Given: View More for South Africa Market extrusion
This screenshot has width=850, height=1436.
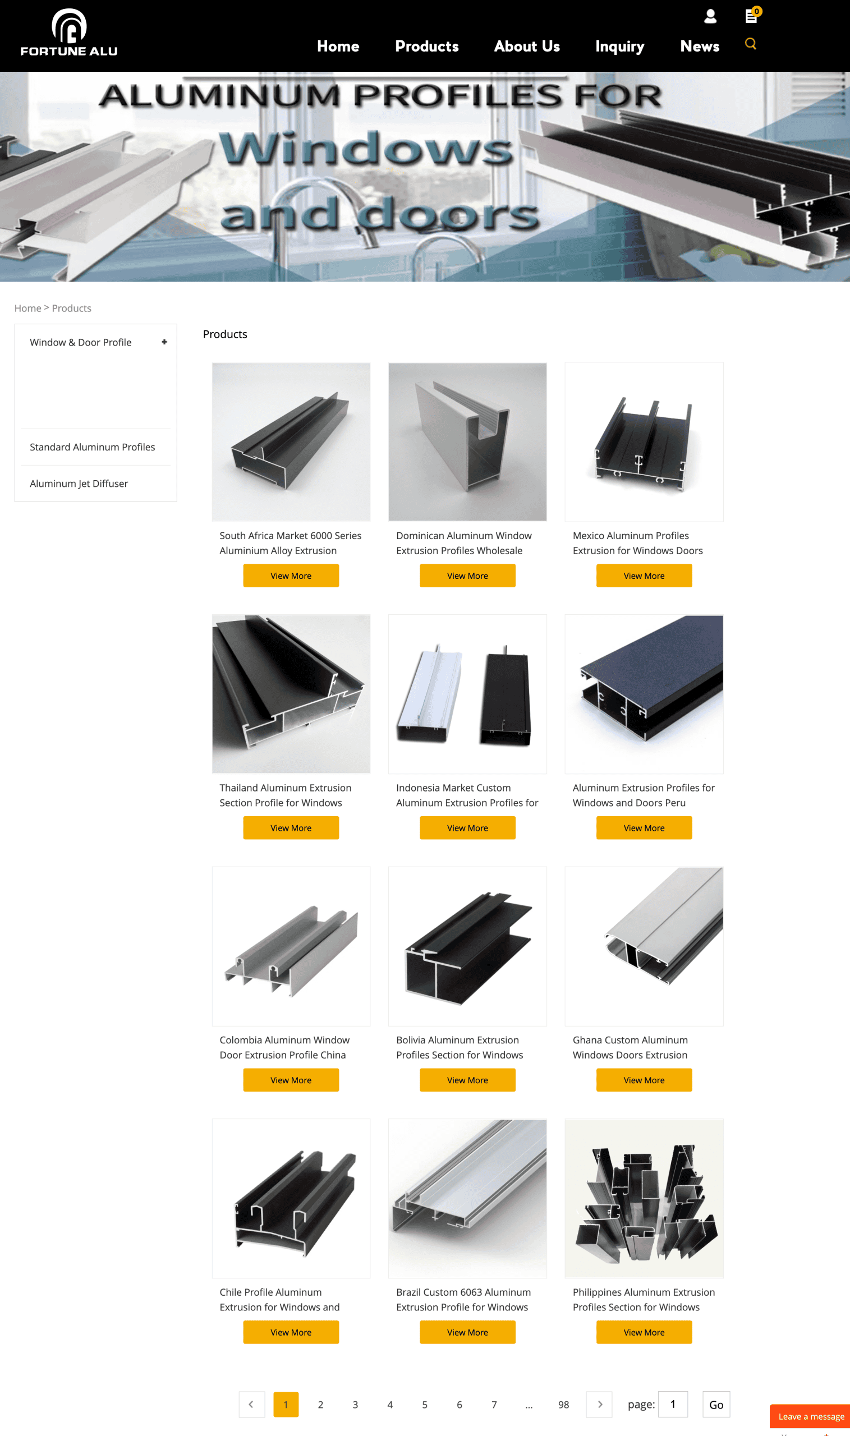Looking at the screenshot, I should tap(291, 576).
